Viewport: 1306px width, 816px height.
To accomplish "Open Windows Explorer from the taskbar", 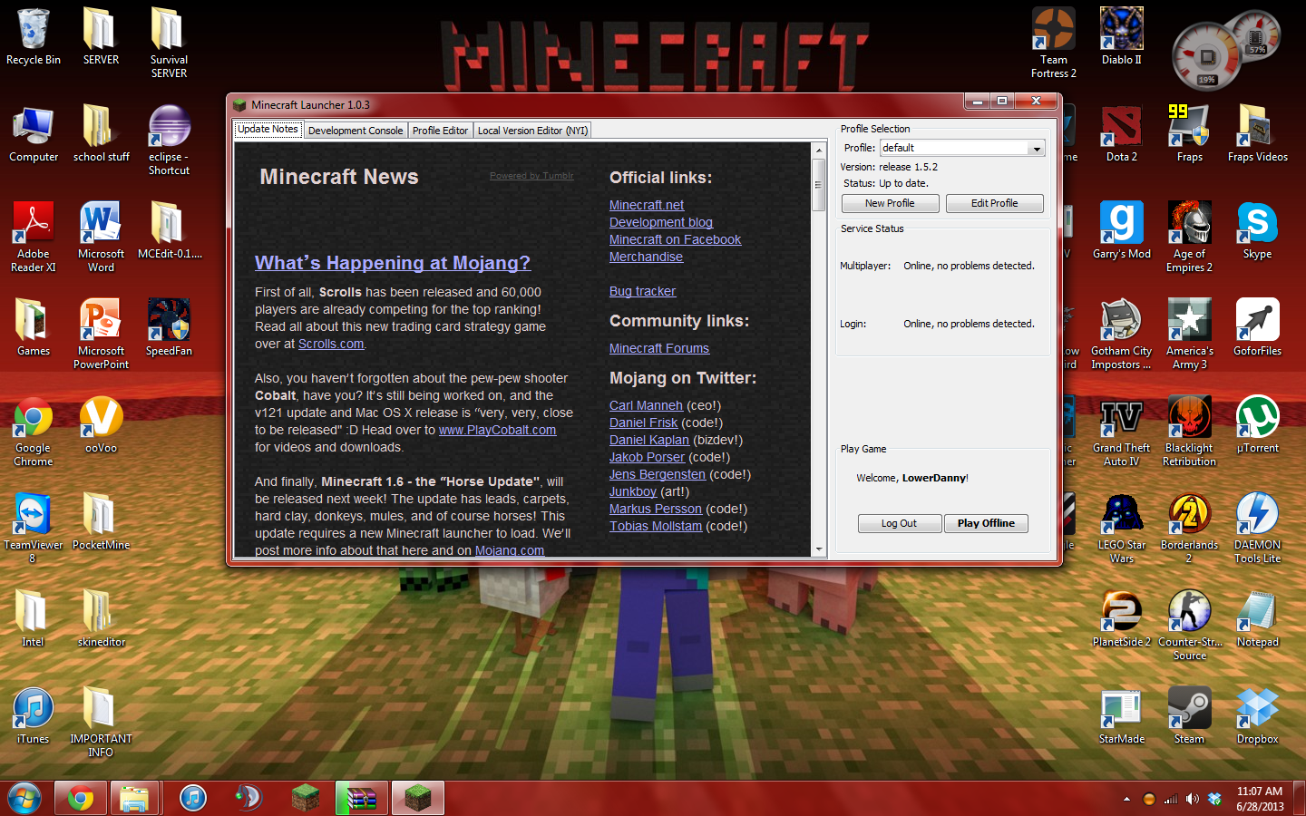I will (x=134, y=798).
